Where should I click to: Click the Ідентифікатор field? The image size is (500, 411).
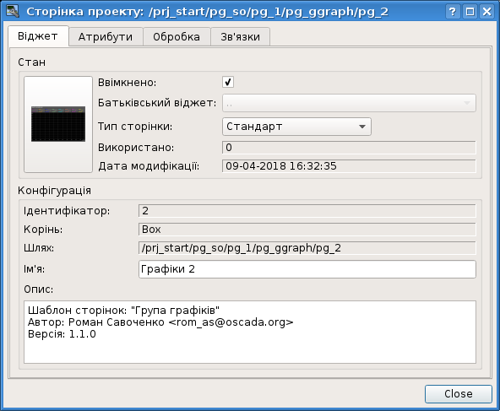(307, 211)
